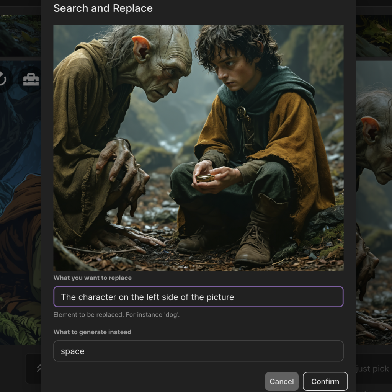
Task: Click the 'just pick' text at bottom right
Action: coord(372,369)
